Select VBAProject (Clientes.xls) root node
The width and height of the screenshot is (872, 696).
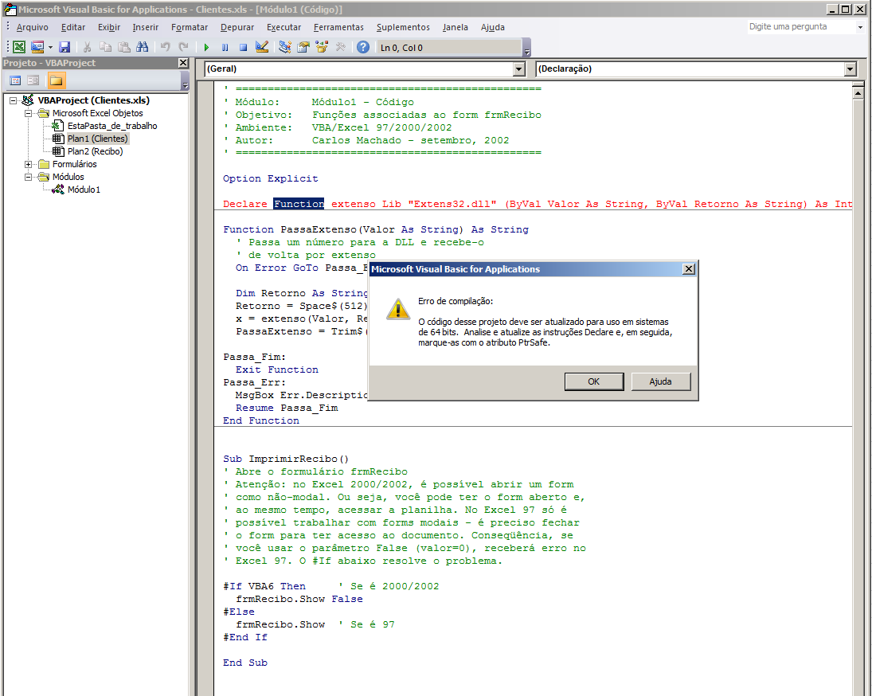[93, 100]
